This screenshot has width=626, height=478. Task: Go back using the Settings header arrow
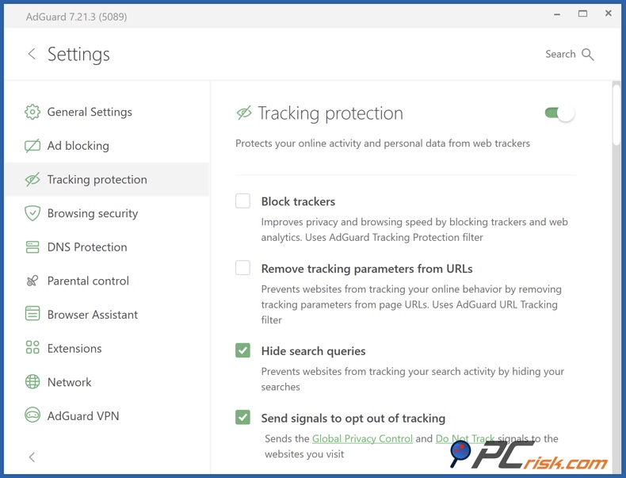(x=32, y=54)
